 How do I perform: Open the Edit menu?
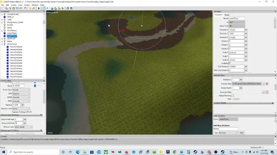(x=7, y=5)
